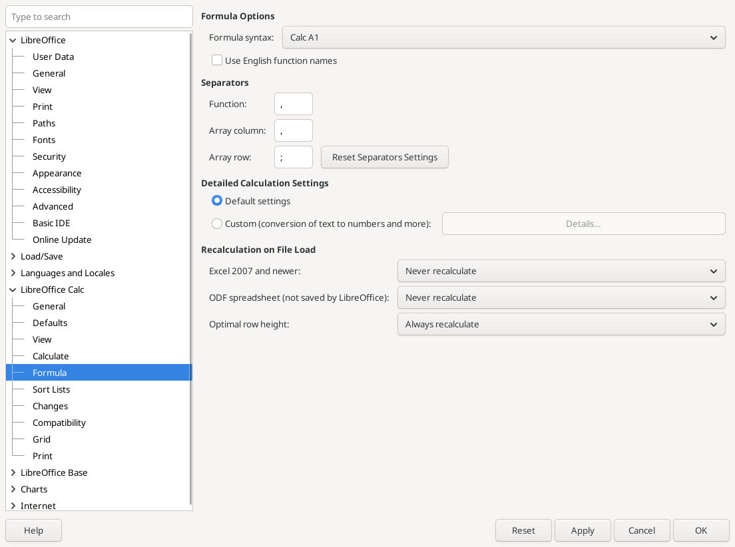Image resolution: width=735 pixels, height=547 pixels.
Task: Click the Array row separator field
Action: pos(294,157)
